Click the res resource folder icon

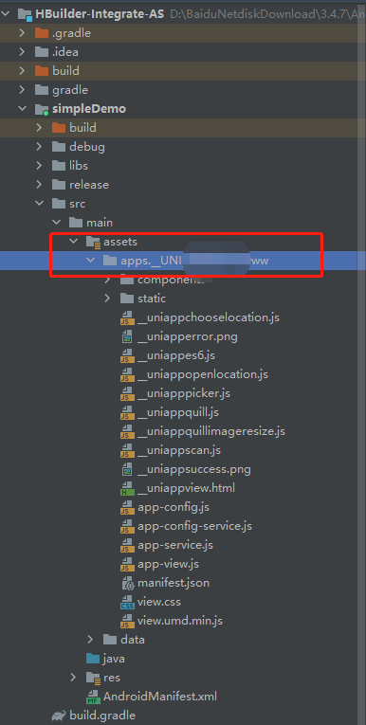coord(93,678)
